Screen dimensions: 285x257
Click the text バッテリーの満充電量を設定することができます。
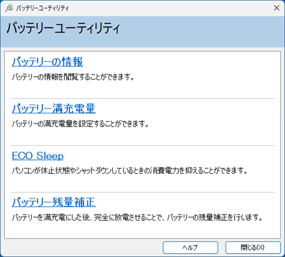pos(80,124)
